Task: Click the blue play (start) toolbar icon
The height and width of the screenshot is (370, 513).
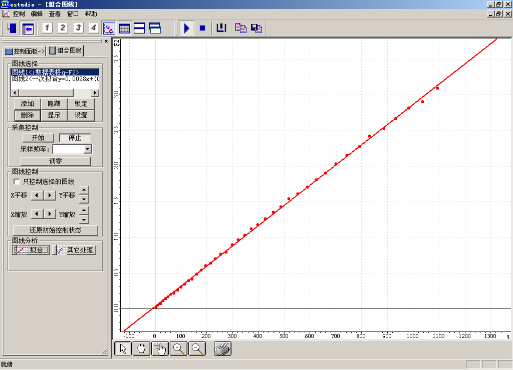Action: pos(186,28)
